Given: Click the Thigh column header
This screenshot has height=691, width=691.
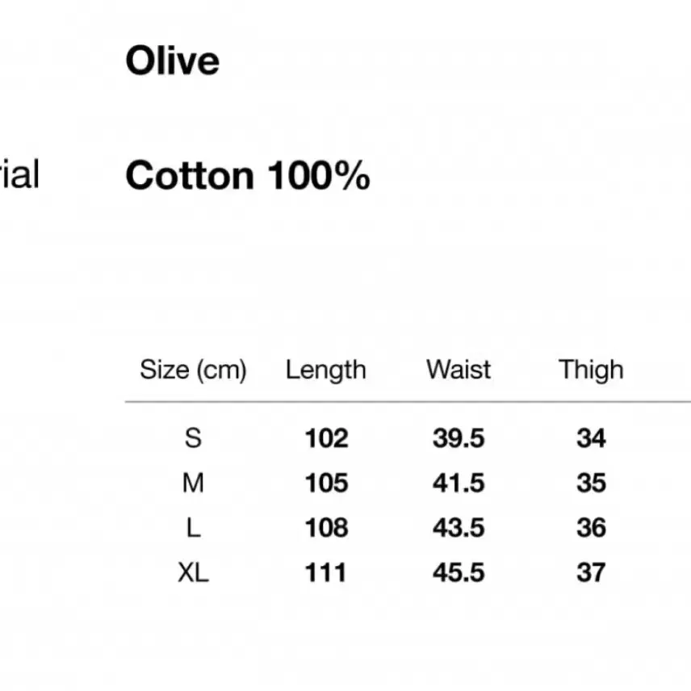Looking at the screenshot, I should 591,370.
